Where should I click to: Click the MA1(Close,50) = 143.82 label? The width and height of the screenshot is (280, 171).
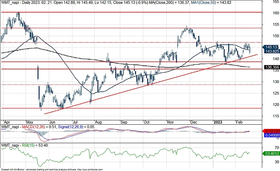(211, 3)
